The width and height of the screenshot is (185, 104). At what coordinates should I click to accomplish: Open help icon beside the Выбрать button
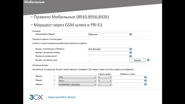click(x=148, y=60)
